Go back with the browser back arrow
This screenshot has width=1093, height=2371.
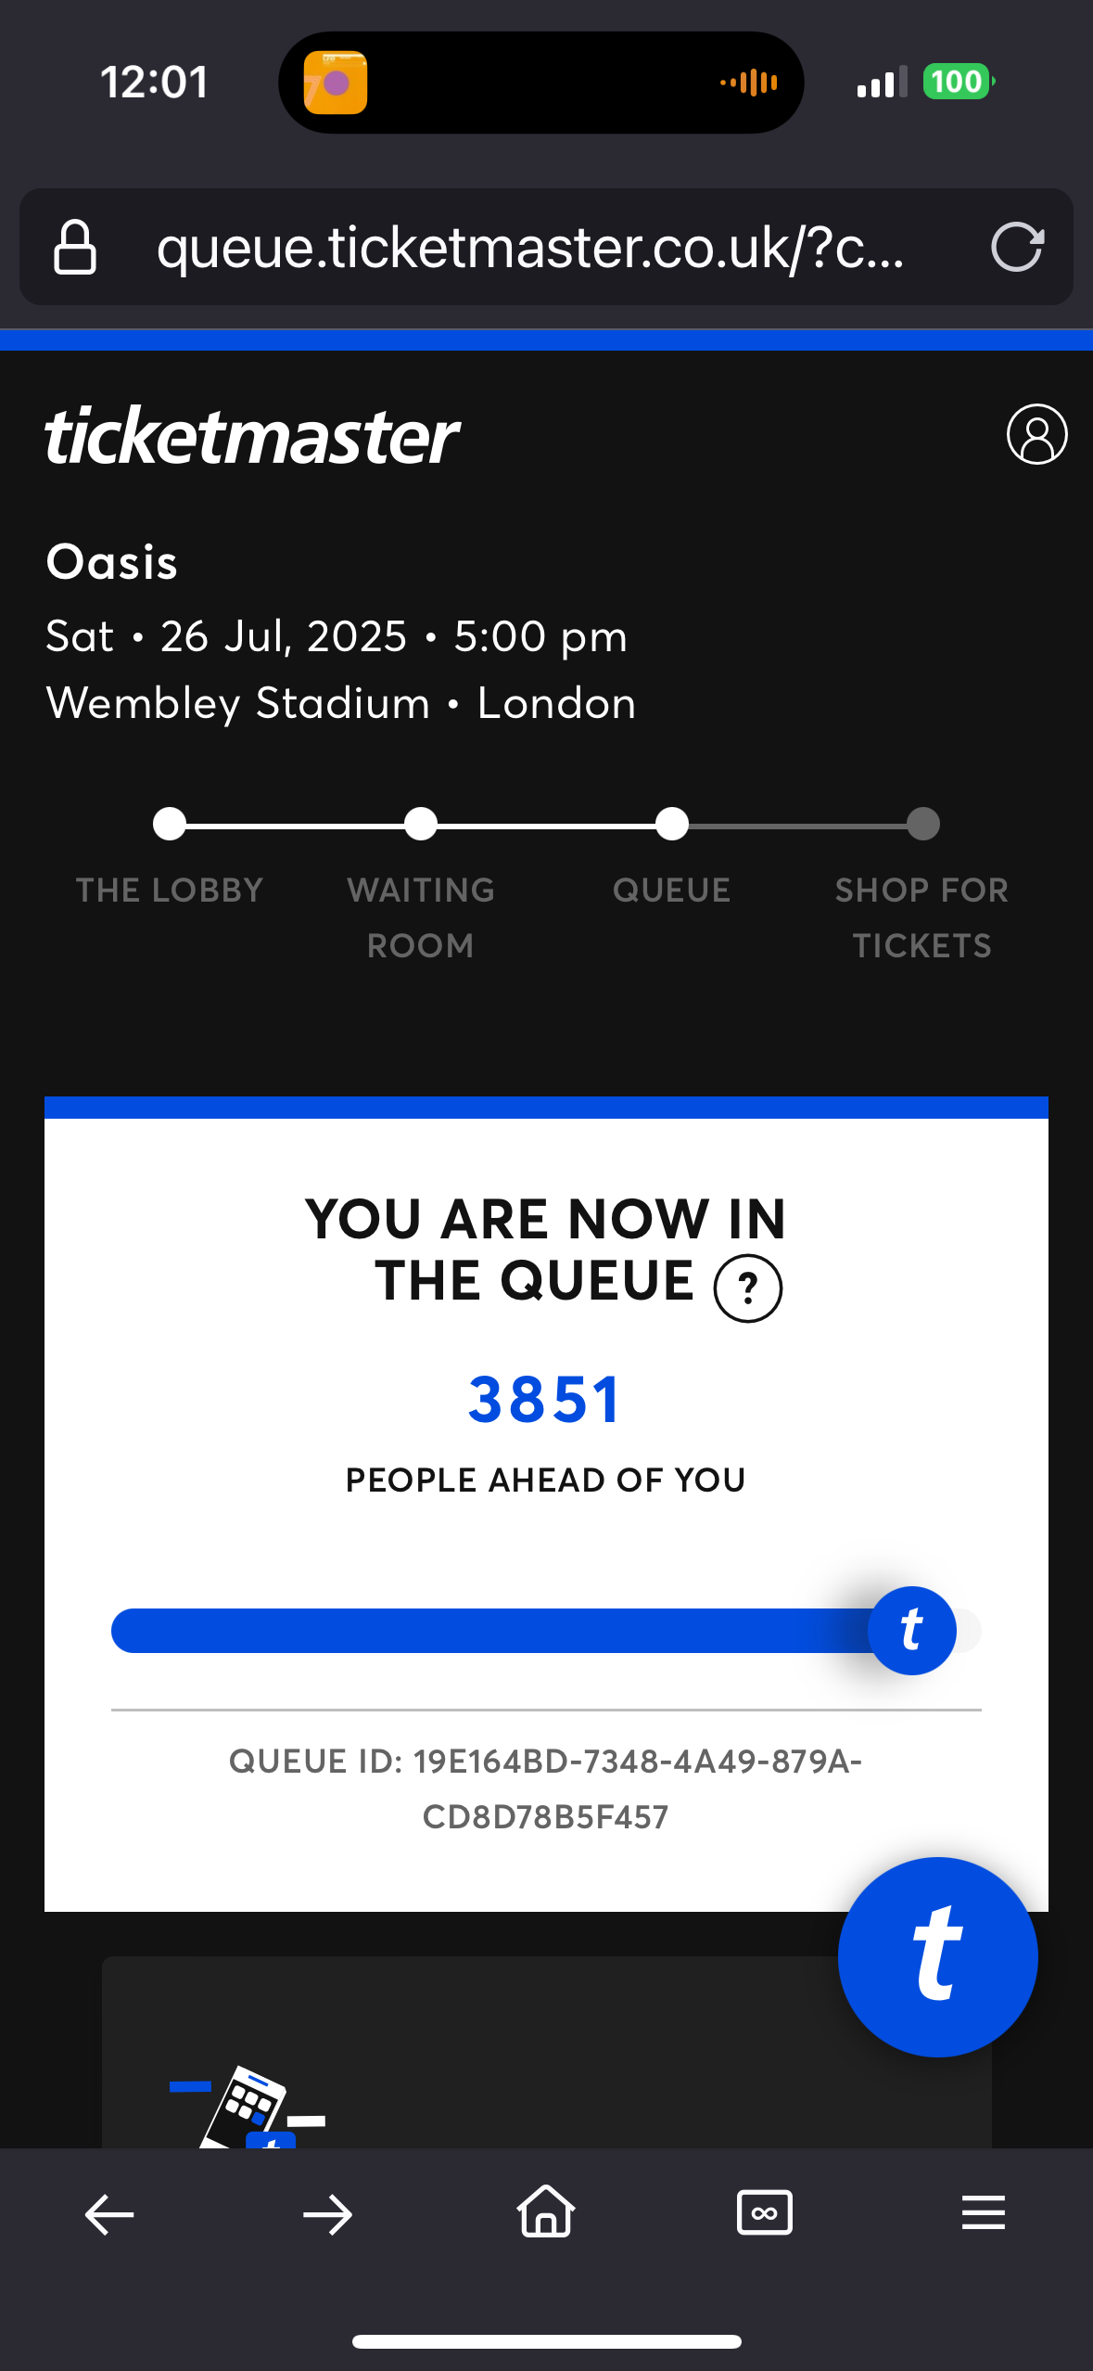click(109, 2214)
